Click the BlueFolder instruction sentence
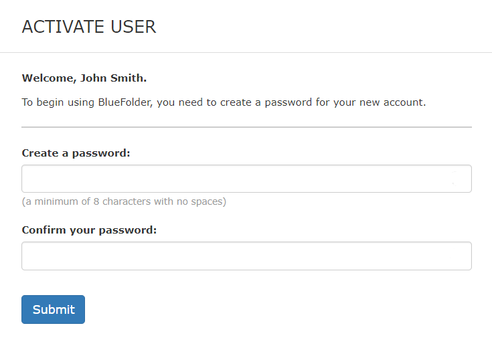 tap(224, 102)
